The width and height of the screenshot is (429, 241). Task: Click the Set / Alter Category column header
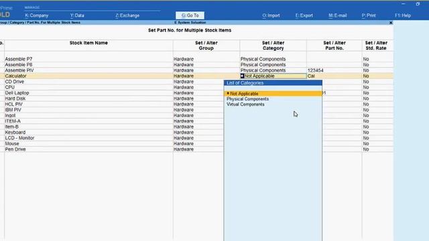[273, 46]
